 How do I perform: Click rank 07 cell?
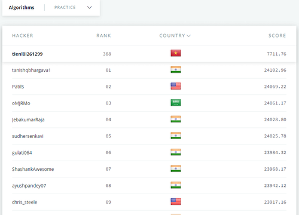108,169
